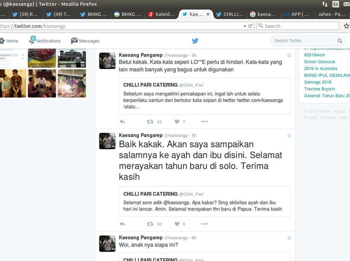Reload the page with the refresh icon
This screenshot has width=350, height=261.
(250, 26)
